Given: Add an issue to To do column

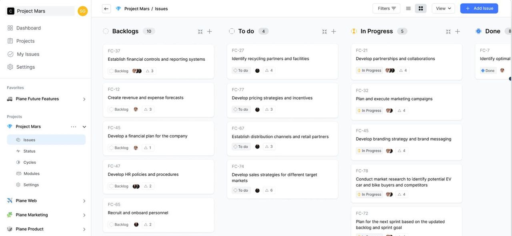Looking at the screenshot, I should point(334,32).
